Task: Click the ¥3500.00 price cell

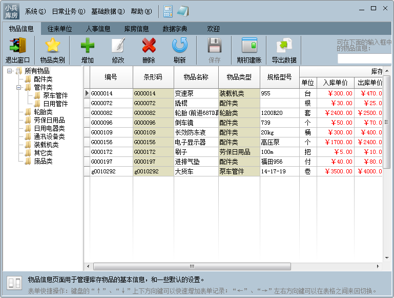Action: pos(336,171)
